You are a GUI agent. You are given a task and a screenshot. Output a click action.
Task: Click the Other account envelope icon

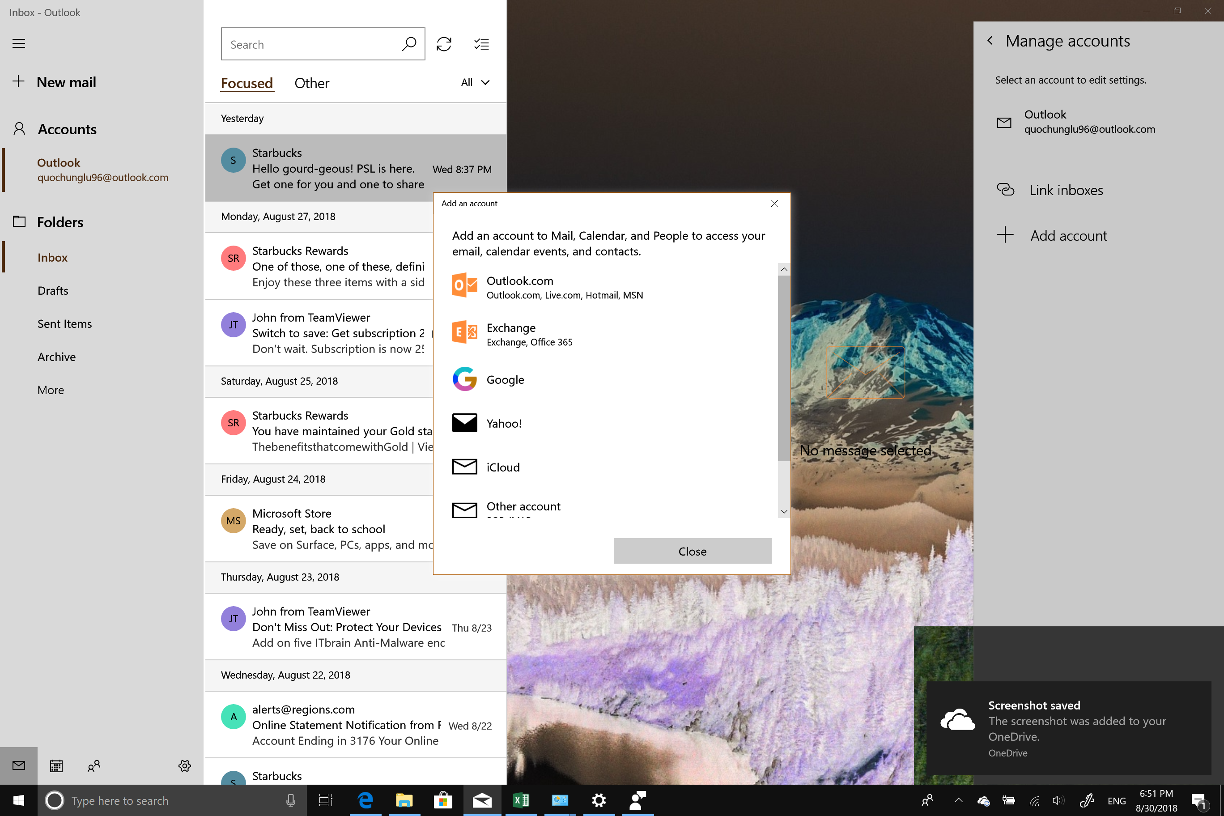tap(465, 510)
